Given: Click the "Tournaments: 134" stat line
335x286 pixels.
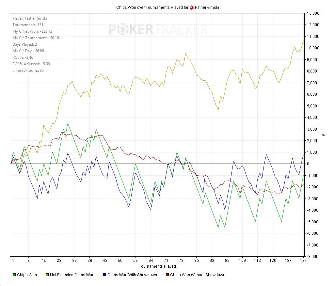Looking at the screenshot, I should pyautogui.click(x=28, y=25).
